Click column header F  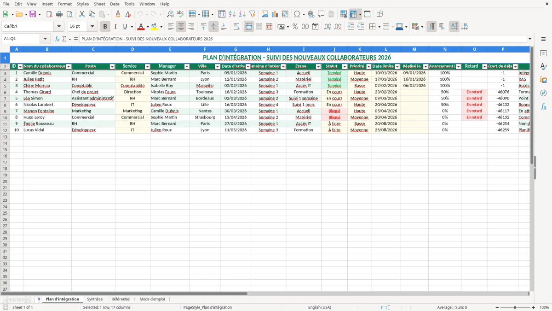point(205,49)
